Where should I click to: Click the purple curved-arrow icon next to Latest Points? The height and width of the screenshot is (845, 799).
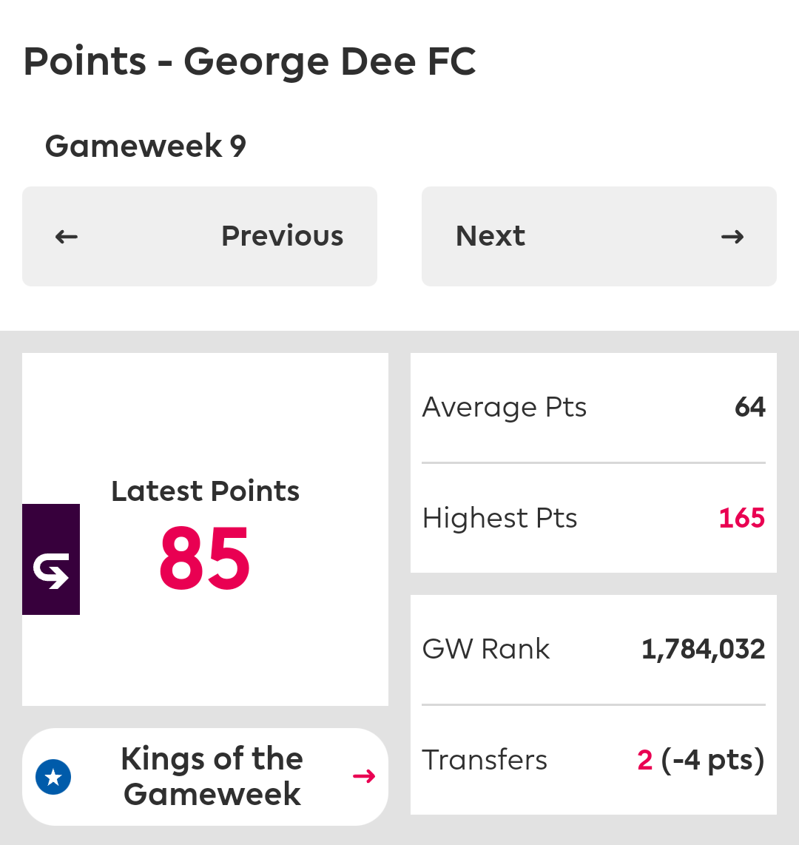tap(51, 559)
